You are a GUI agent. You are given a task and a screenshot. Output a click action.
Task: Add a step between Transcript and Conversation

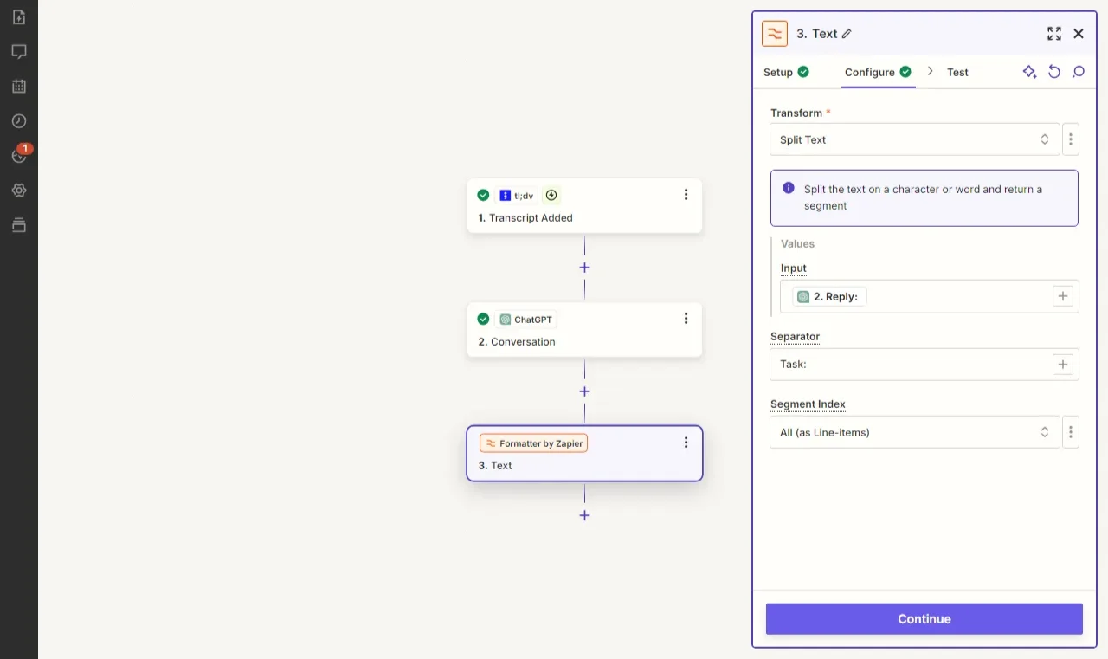[584, 268]
